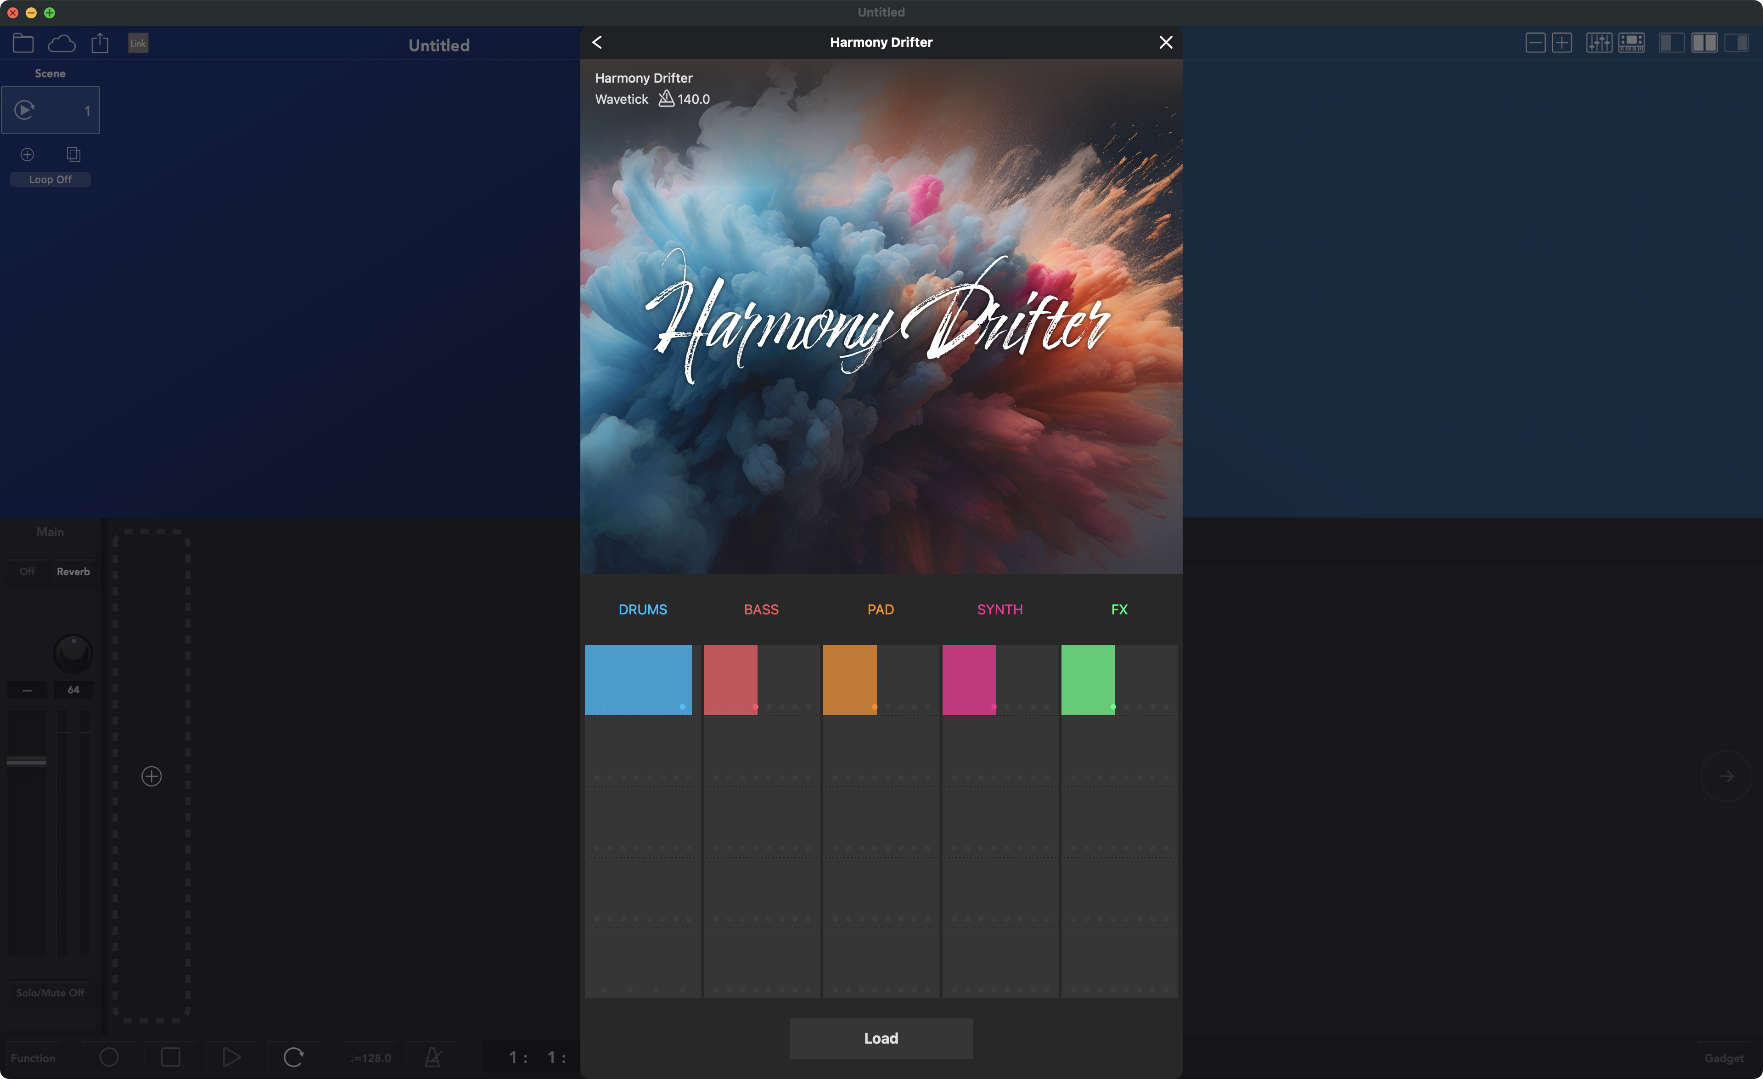
Task: Select the PAD track label
Action: coord(881,610)
